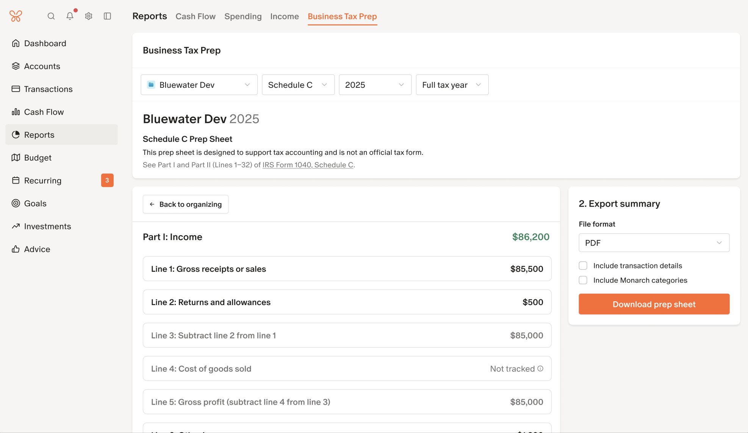This screenshot has height=433, width=748.
Task: Open IRS Form 1040, Schedule C link
Action: [x=308, y=165]
